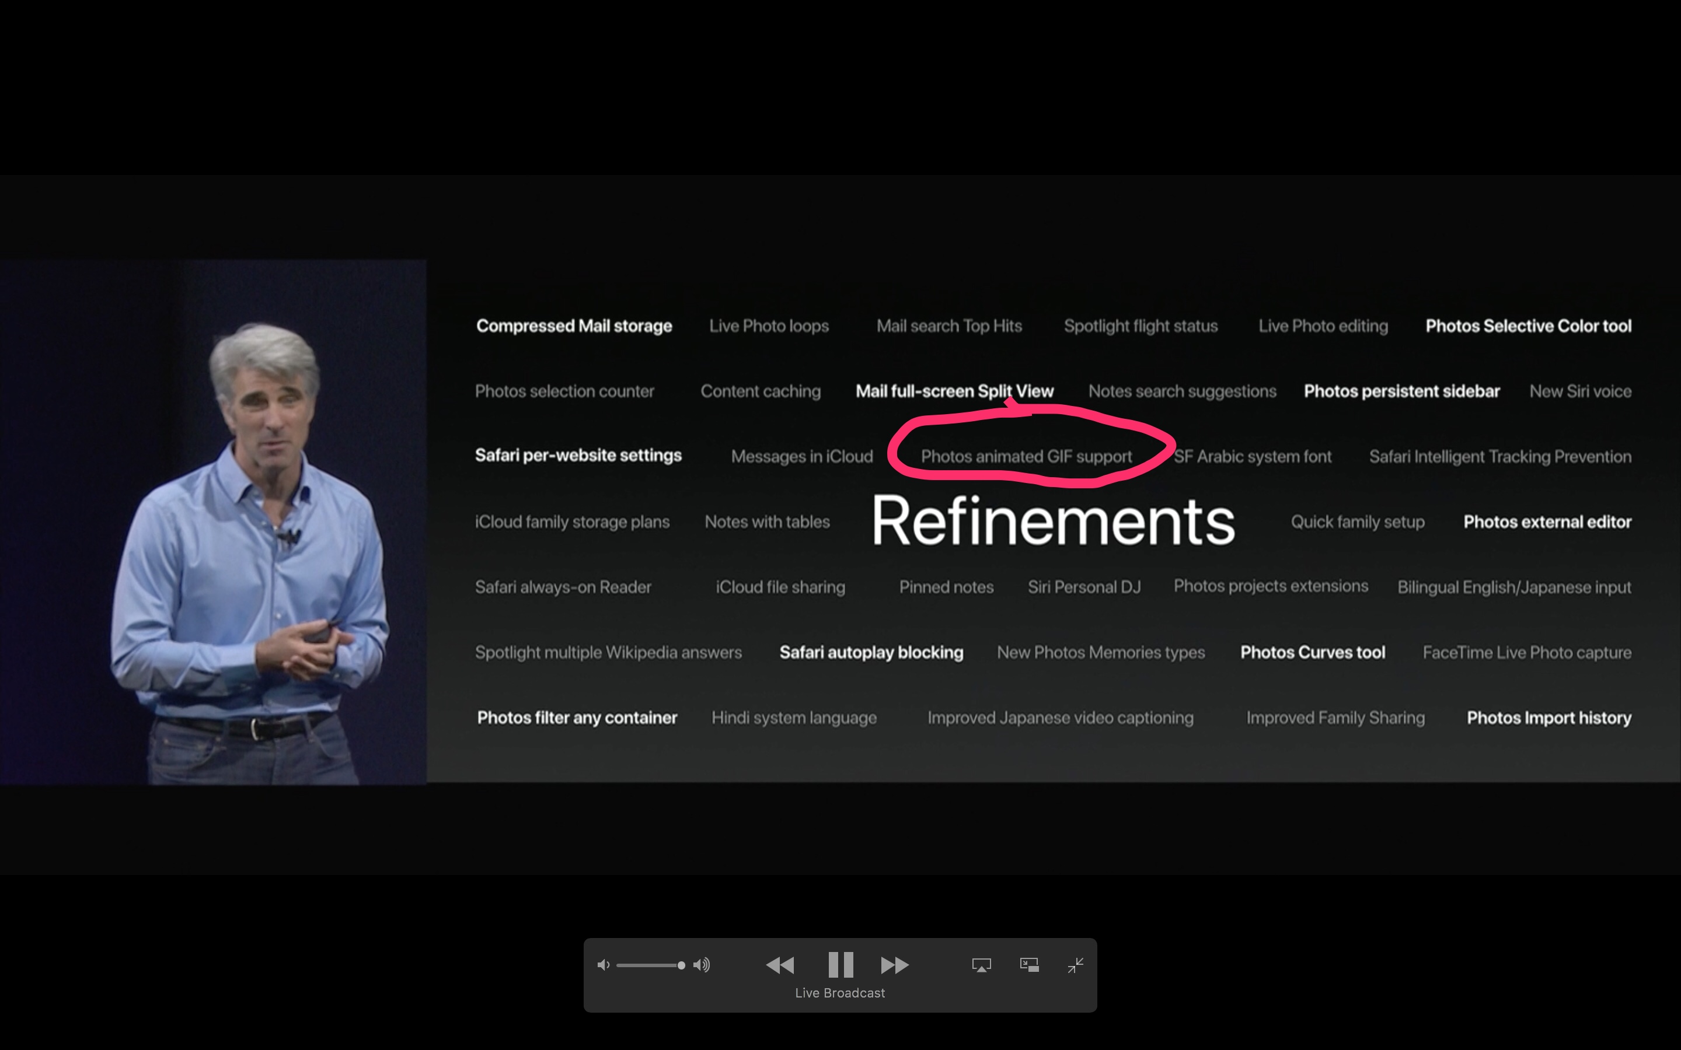Image resolution: width=1681 pixels, height=1050 pixels.
Task: Click Compressed Mail storage text on slide
Action: pos(574,325)
